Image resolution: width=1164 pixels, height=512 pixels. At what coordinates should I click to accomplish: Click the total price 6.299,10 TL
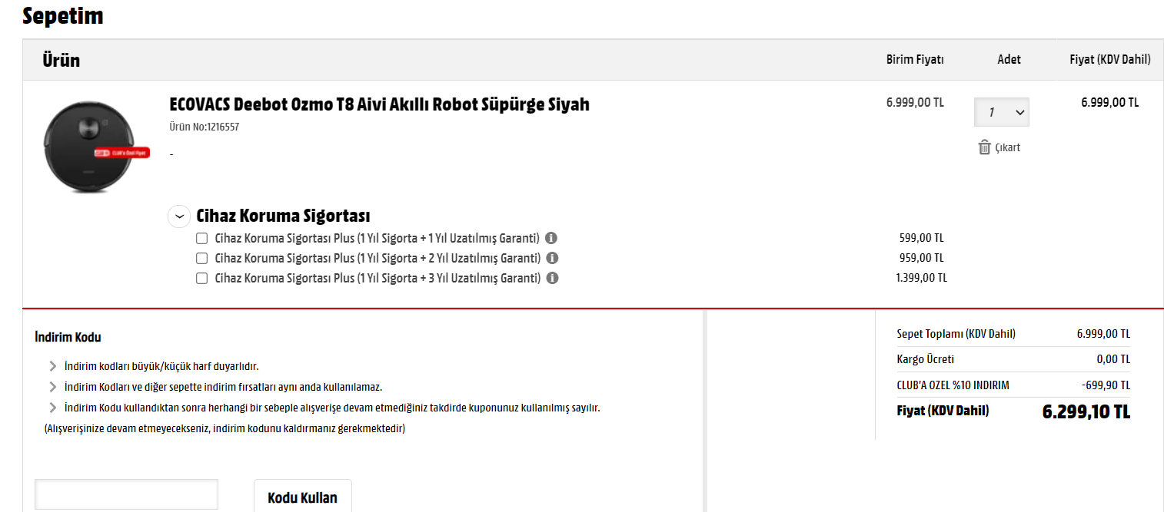click(1086, 411)
